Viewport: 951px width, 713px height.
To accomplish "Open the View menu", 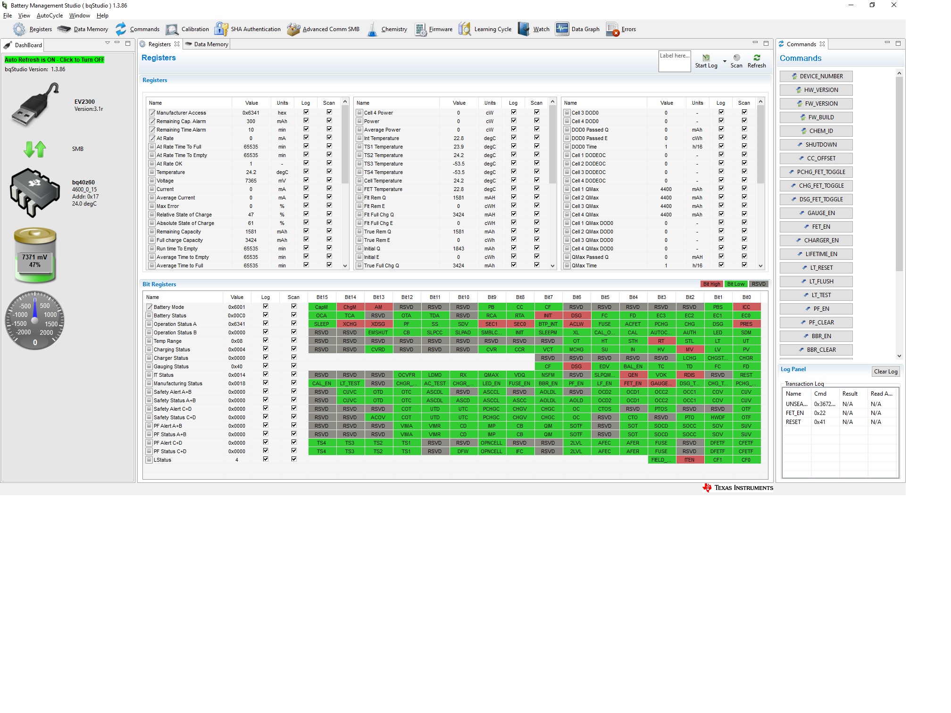I will (x=24, y=16).
